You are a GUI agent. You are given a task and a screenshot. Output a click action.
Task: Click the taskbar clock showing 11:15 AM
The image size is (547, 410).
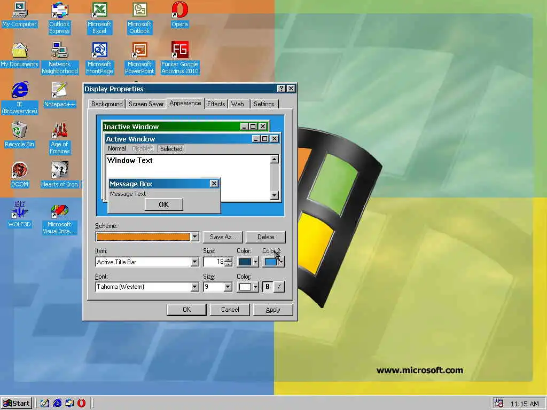point(525,404)
